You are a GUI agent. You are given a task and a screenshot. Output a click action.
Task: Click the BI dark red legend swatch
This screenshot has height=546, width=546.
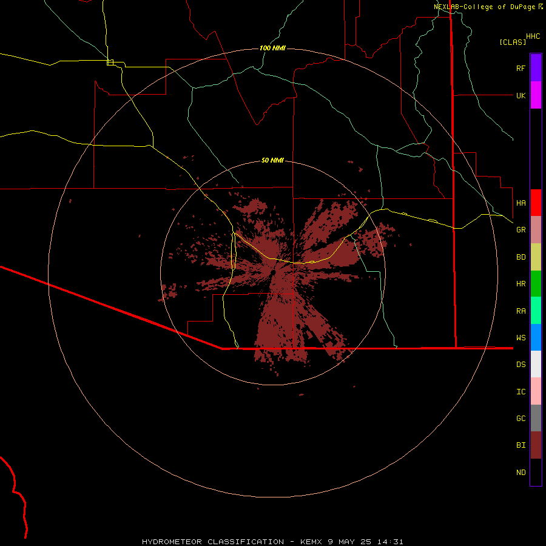coord(536,445)
